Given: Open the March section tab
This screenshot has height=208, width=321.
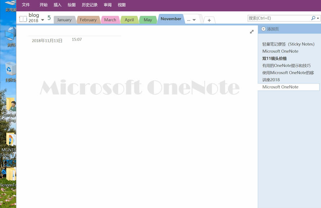Looking at the screenshot, I should tap(110, 20).
